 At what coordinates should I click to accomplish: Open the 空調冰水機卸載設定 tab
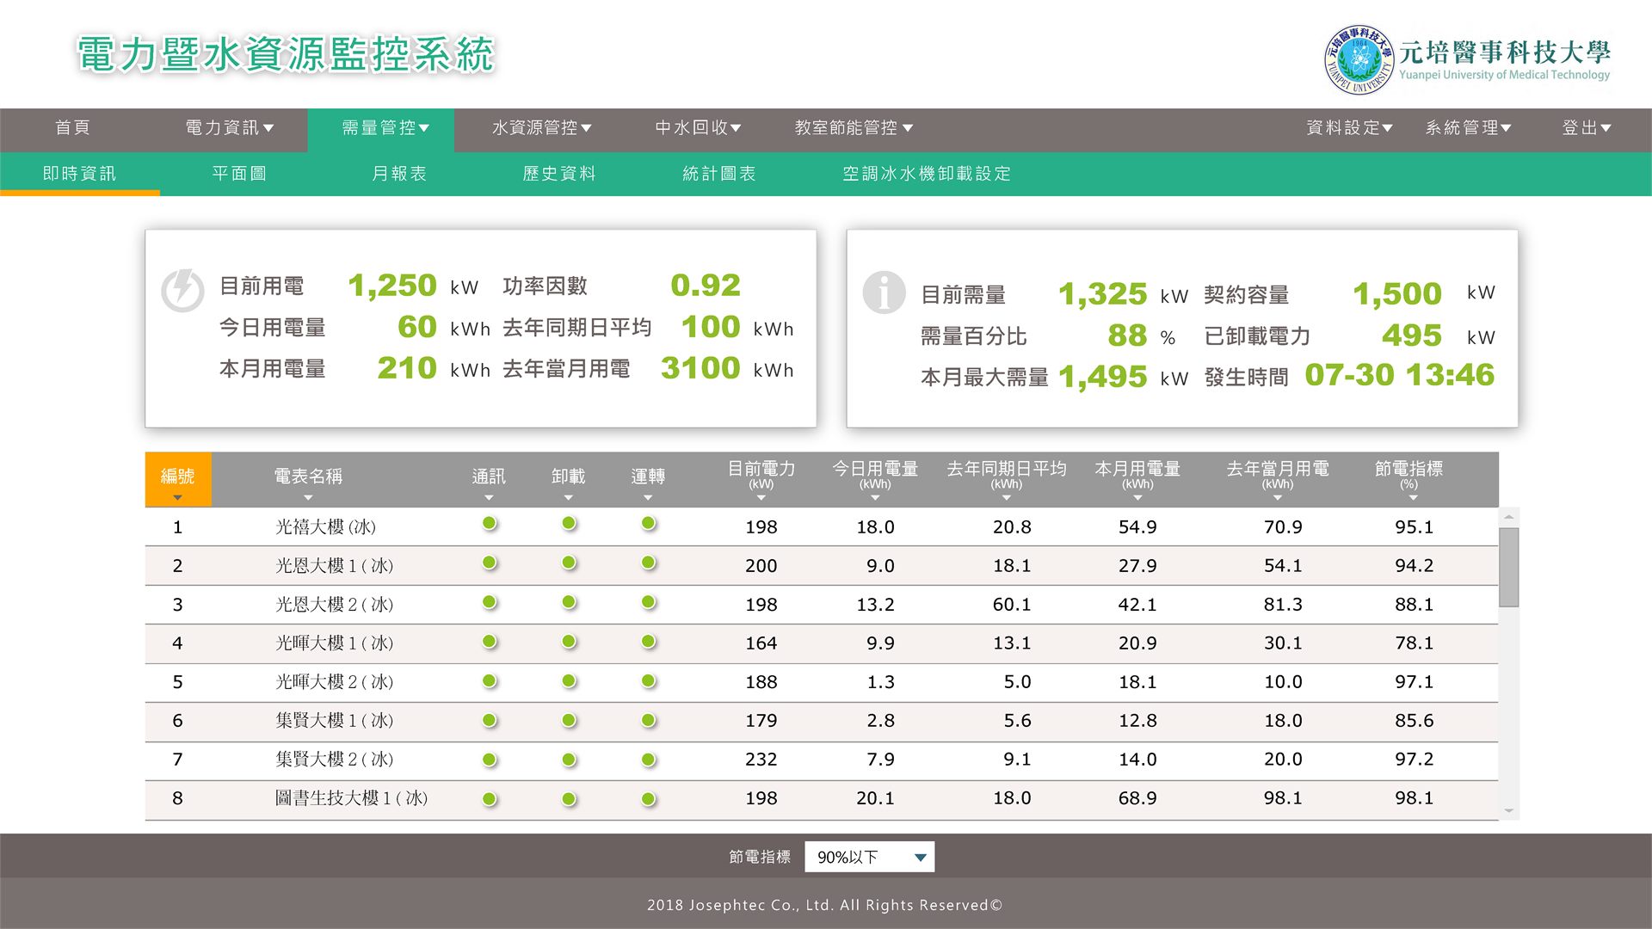coord(927,174)
